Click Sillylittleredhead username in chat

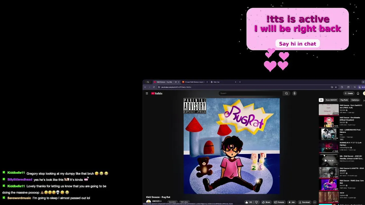coord(20,180)
